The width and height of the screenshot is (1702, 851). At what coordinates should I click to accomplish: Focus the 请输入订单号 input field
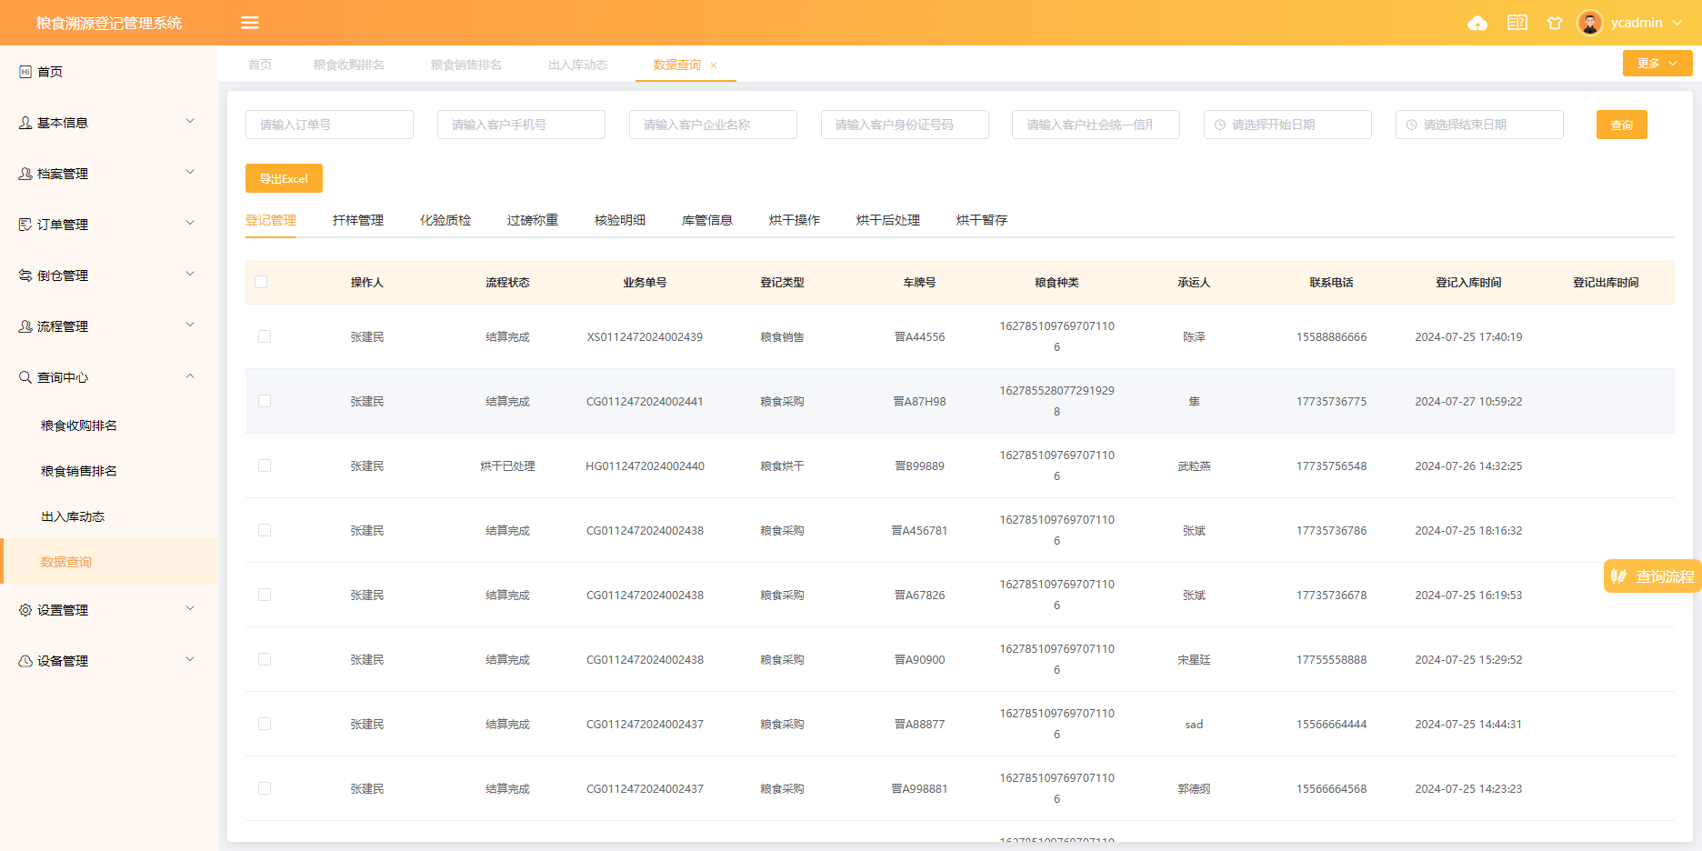pyautogui.click(x=329, y=125)
